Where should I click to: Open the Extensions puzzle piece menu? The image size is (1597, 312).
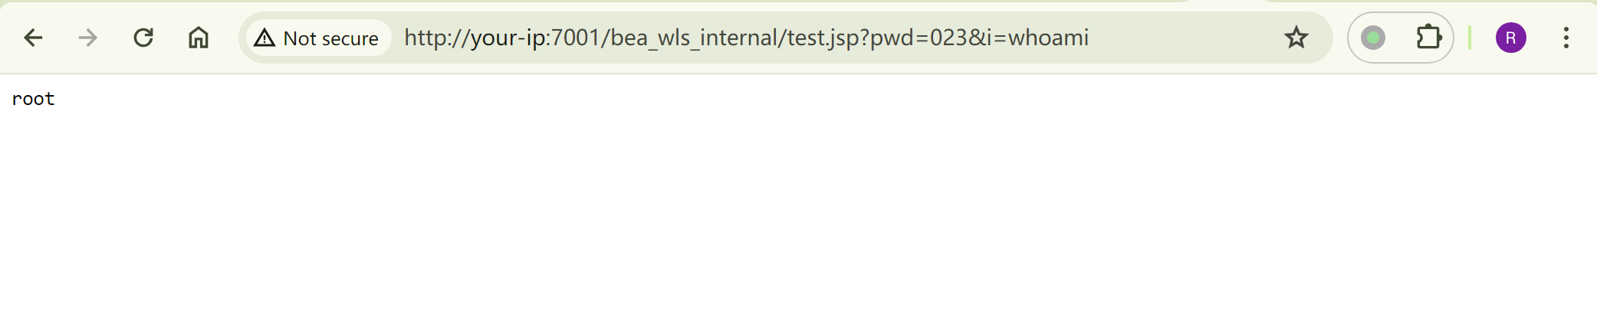1428,38
